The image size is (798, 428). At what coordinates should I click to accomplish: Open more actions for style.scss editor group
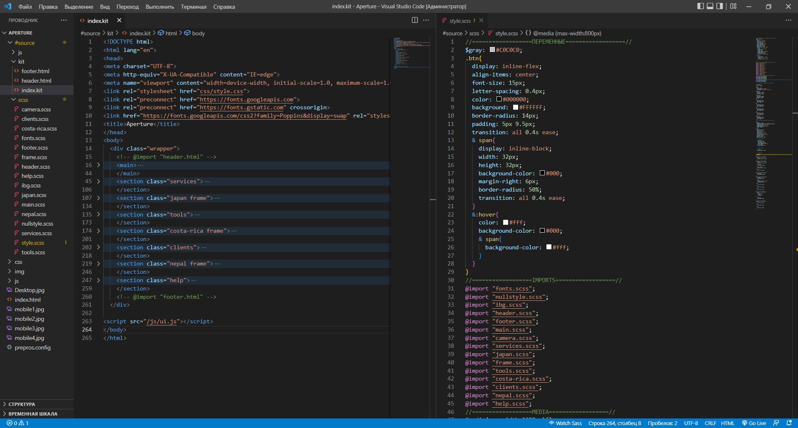[x=788, y=20]
